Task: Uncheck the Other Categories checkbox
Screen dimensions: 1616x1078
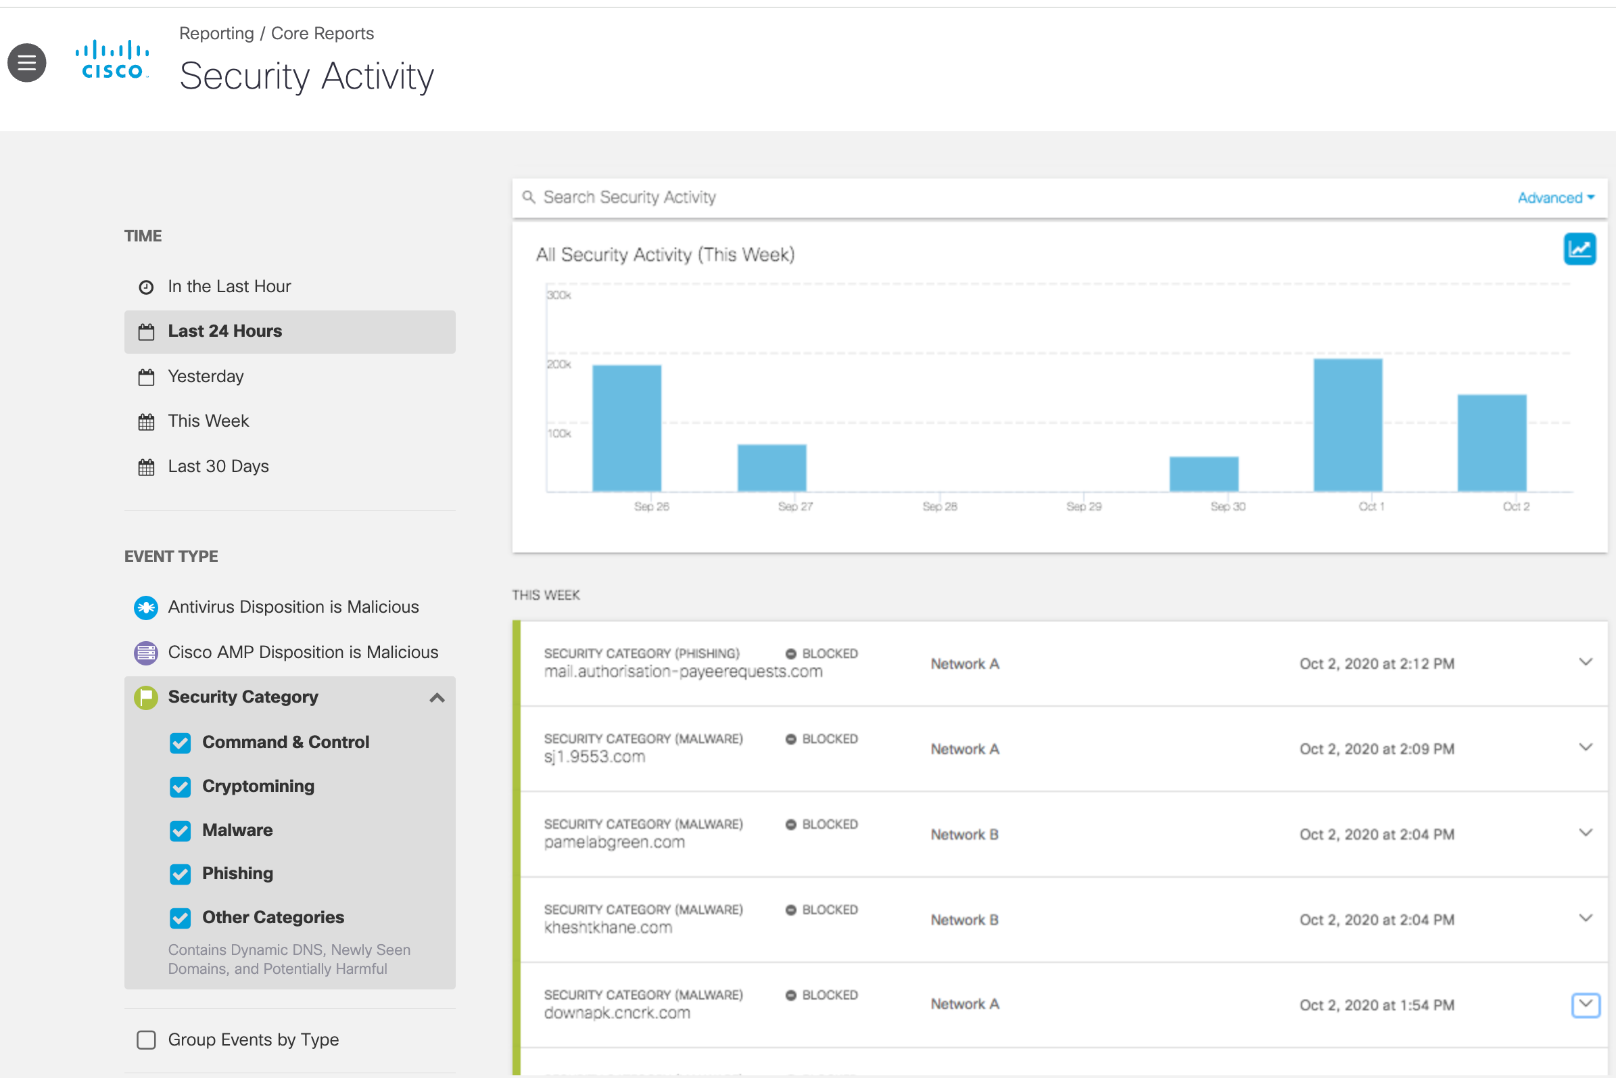Action: click(180, 918)
